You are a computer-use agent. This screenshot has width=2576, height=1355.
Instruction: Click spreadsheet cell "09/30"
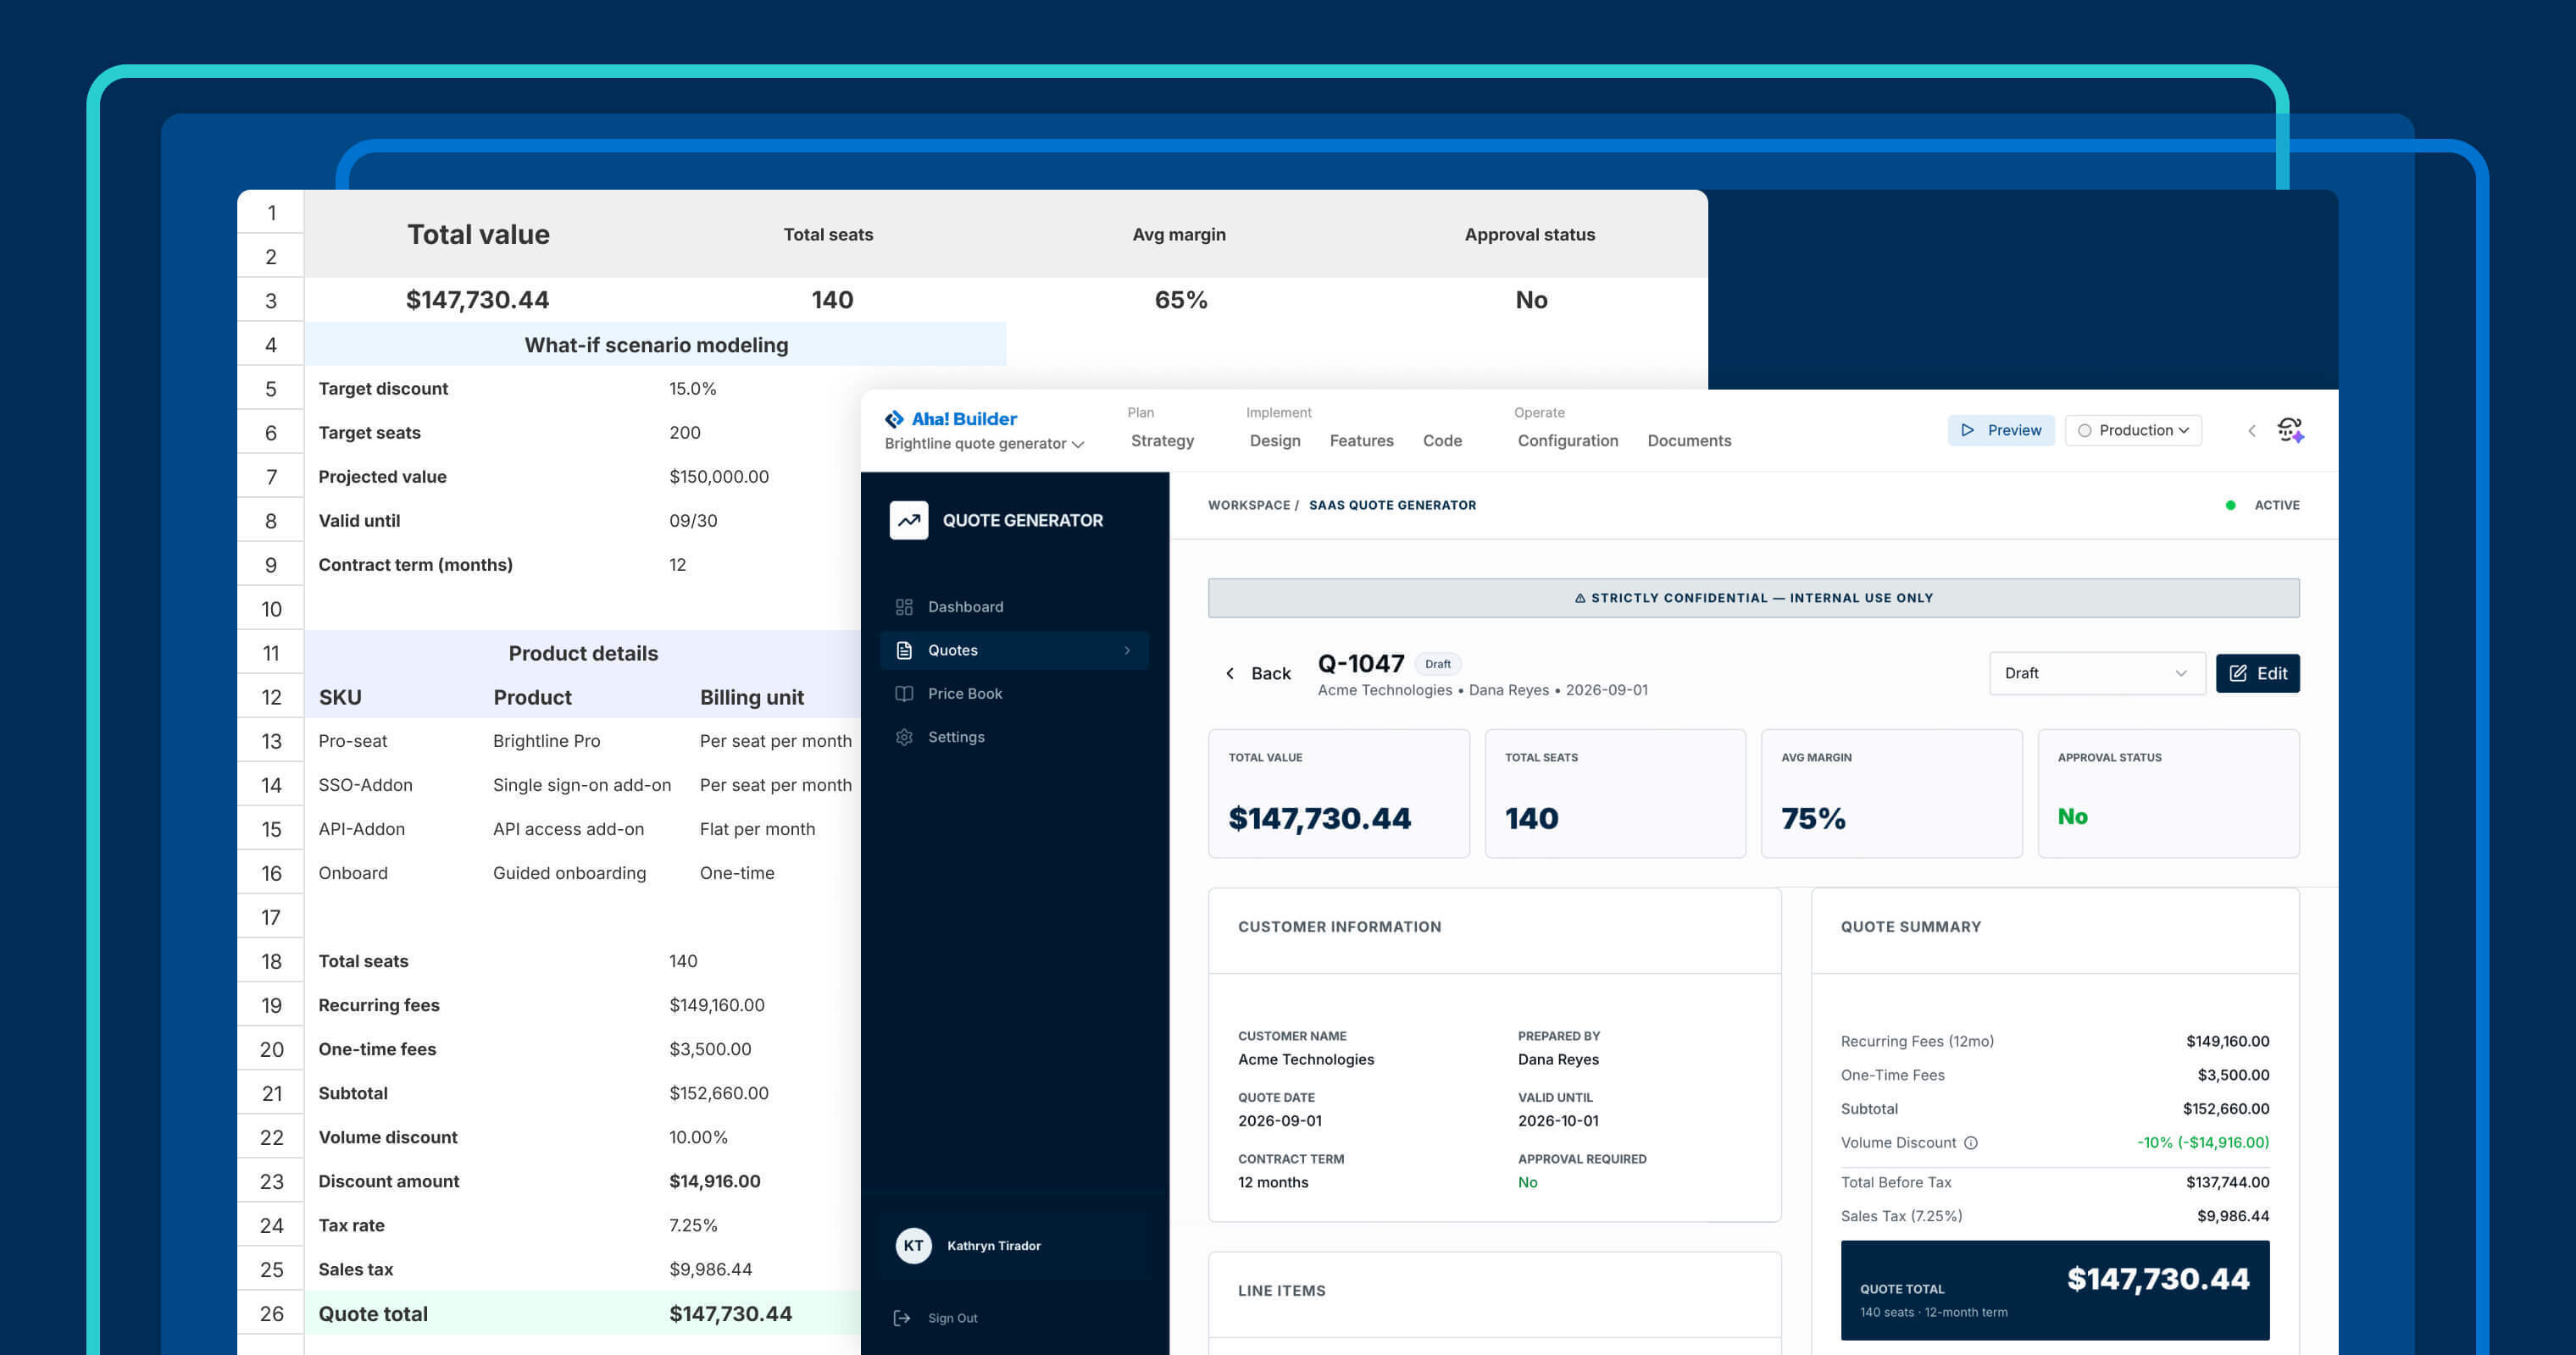[x=693, y=521]
